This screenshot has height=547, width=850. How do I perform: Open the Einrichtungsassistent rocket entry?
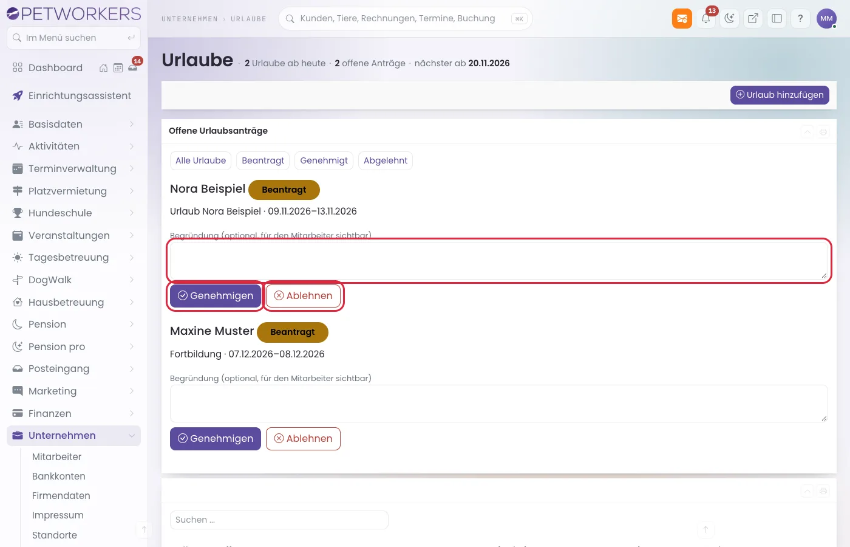[73, 96]
